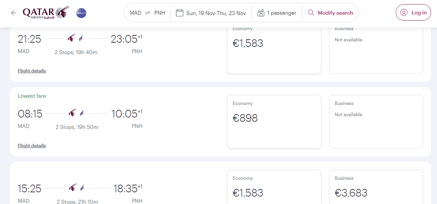
Task: Select Economy €1,583 for 15:25 flight
Action: pos(274,187)
